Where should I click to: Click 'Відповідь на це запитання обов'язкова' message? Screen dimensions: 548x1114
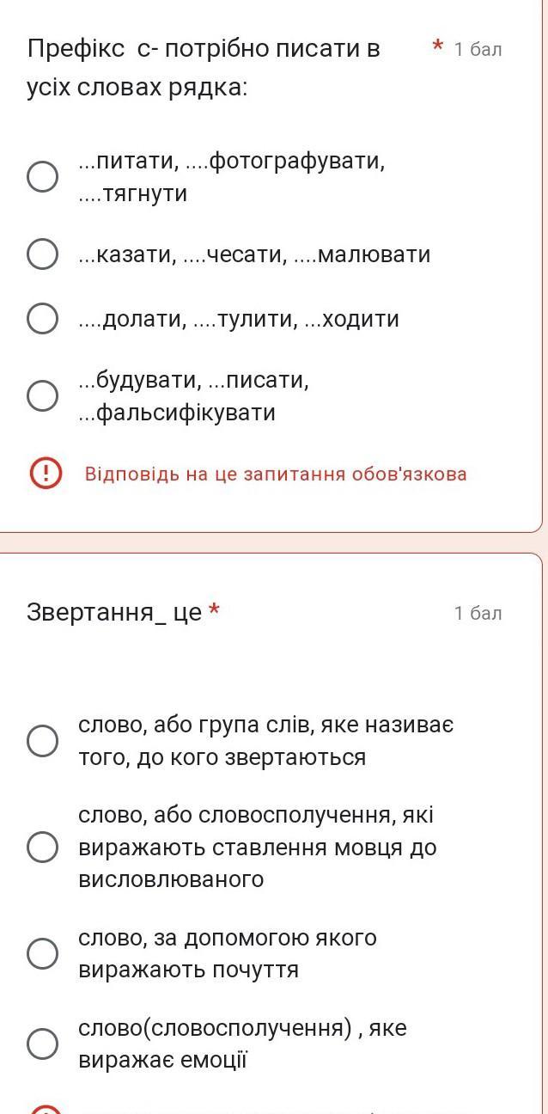[x=276, y=474]
